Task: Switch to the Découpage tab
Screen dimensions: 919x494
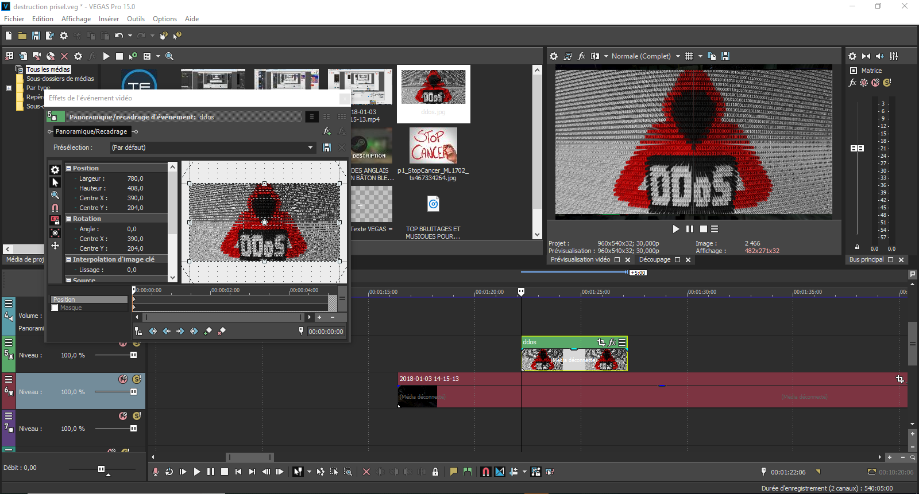Action: (655, 260)
